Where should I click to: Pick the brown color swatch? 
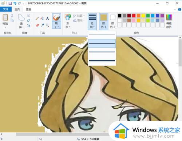point(129,20)
